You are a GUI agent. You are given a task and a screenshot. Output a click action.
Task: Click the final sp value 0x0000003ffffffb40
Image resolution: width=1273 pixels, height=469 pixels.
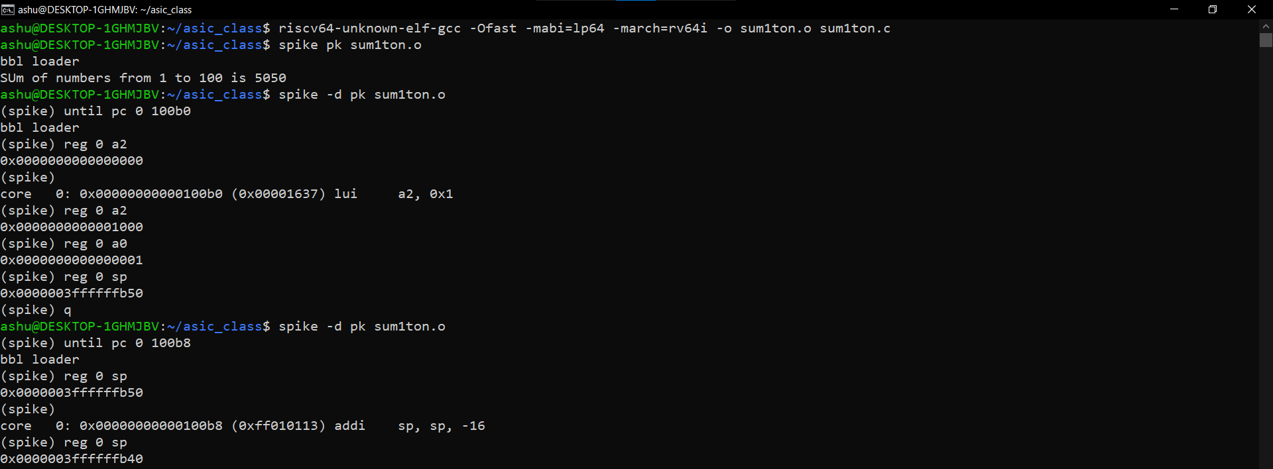(72, 458)
